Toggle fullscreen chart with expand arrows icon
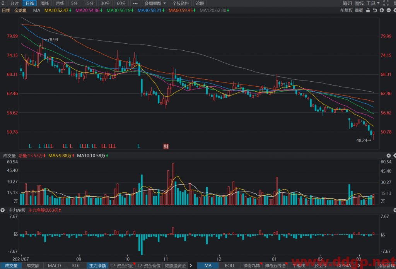The width and height of the screenshot is (396, 269). tap(386, 3)
